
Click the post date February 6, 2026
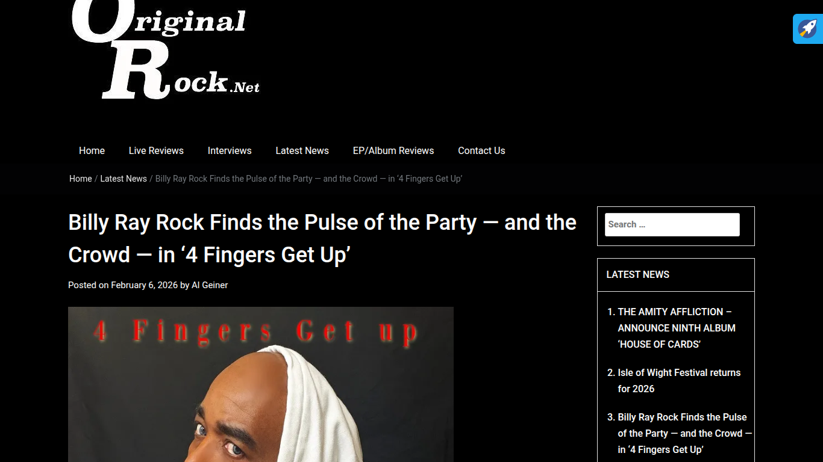pyautogui.click(x=145, y=285)
